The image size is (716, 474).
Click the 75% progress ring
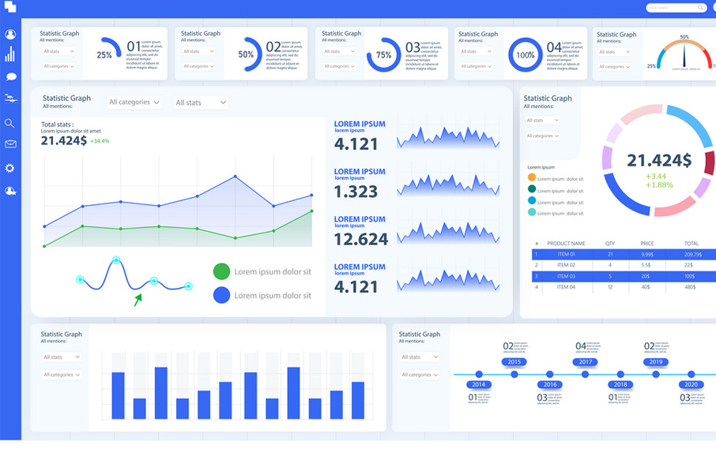point(383,54)
